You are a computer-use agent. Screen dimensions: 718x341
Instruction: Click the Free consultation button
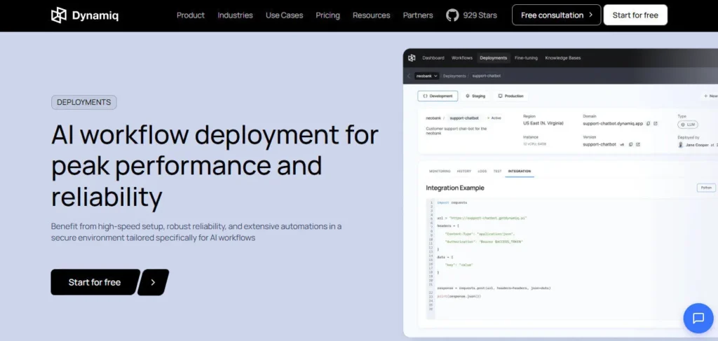[x=556, y=15]
